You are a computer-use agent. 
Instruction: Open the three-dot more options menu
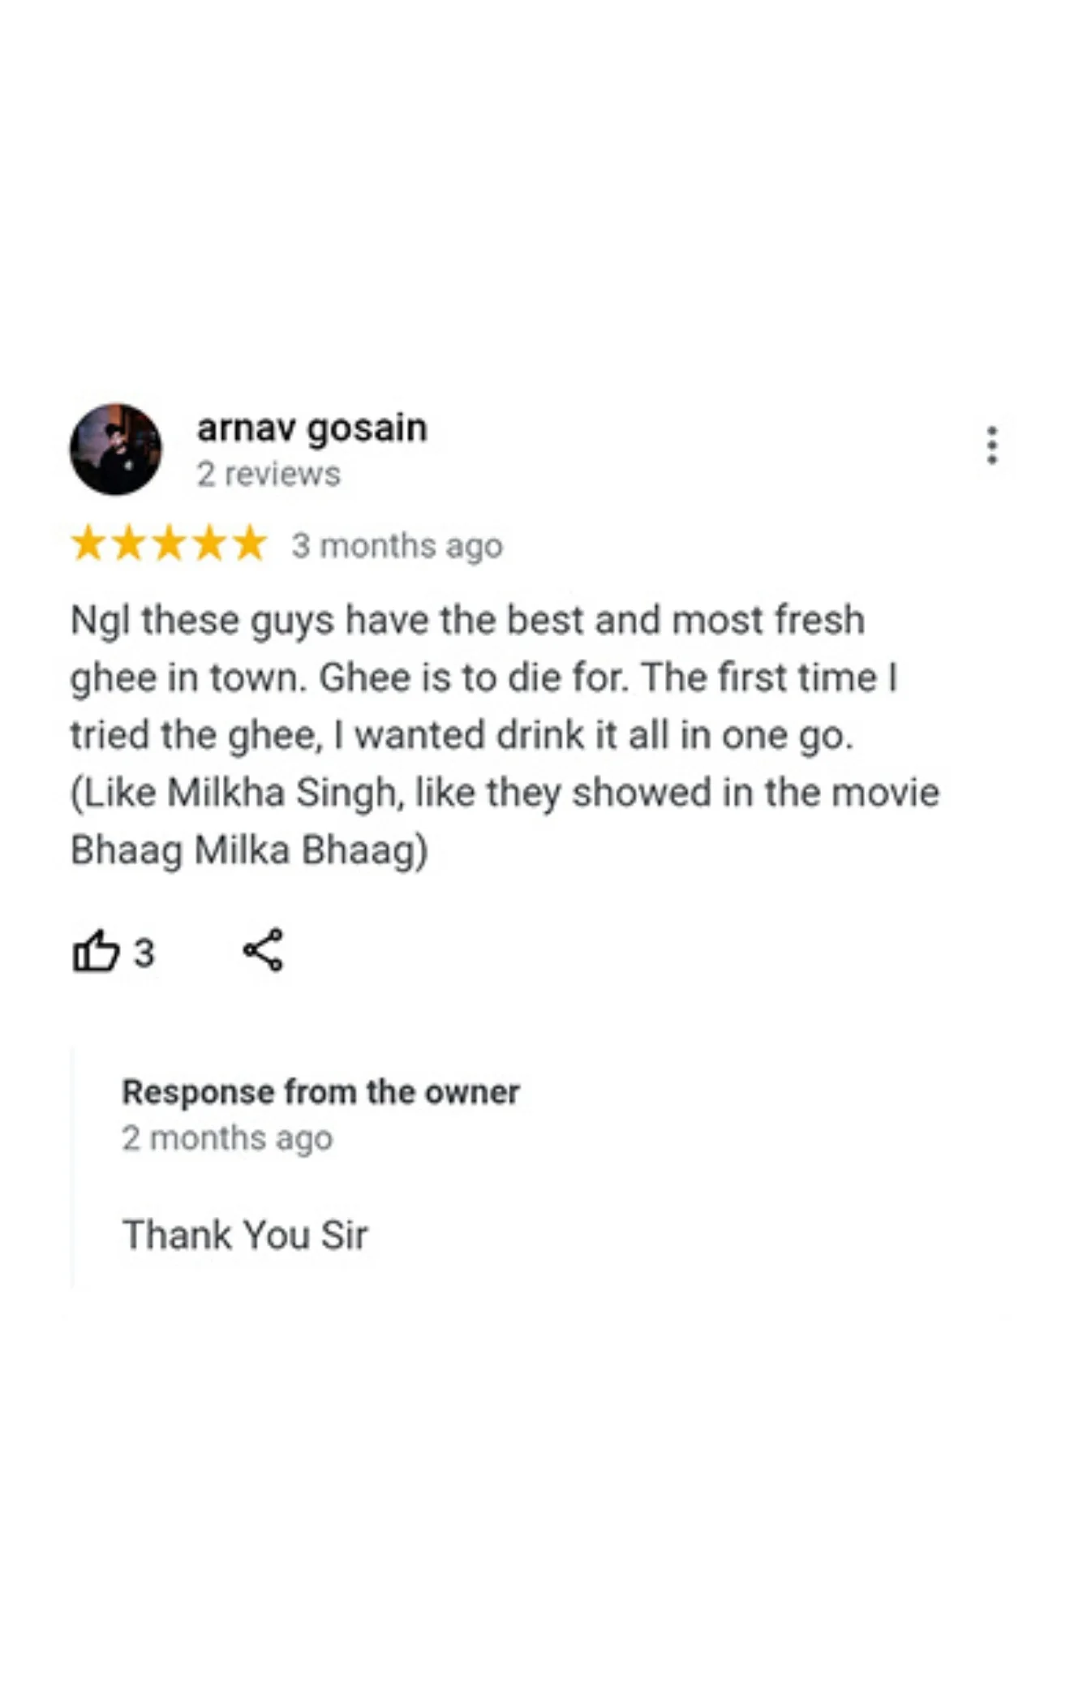click(991, 445)
